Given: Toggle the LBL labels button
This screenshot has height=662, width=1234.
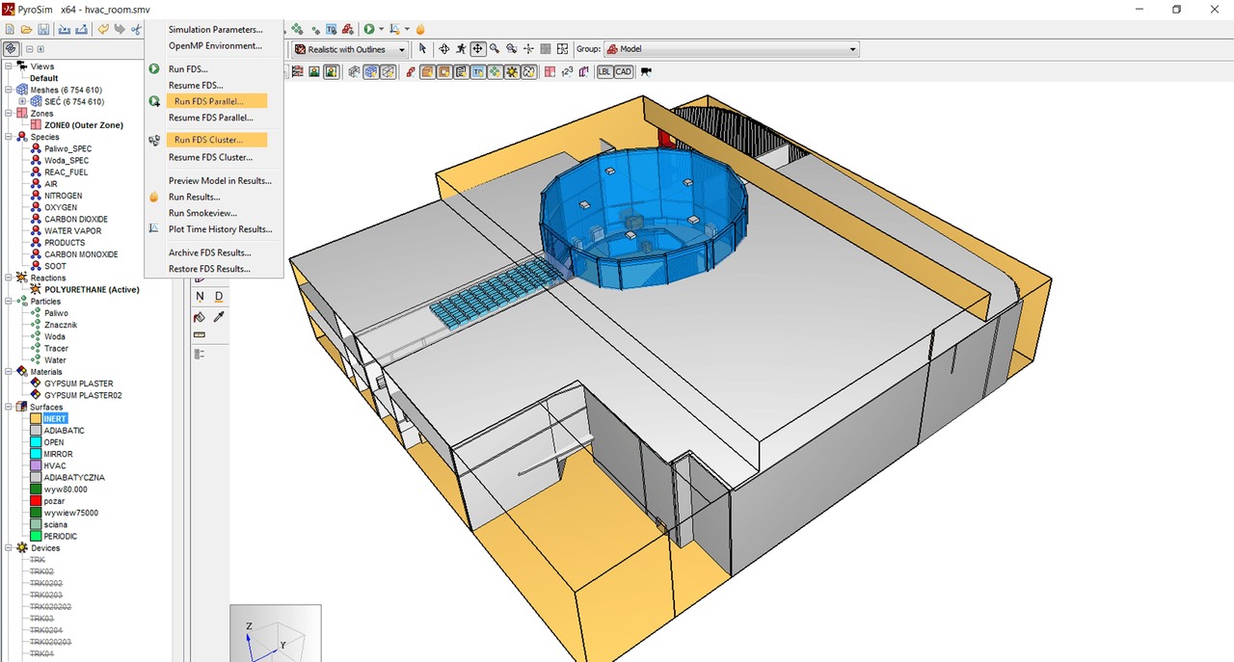Looking at the screenshot, I should click(x=605, y=71).
